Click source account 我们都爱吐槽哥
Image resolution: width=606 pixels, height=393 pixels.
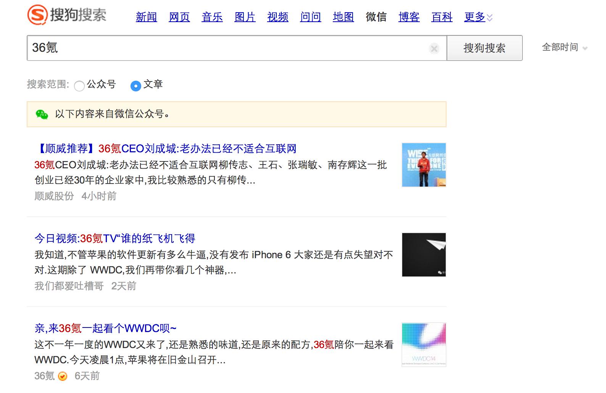[x=69, y=286]
